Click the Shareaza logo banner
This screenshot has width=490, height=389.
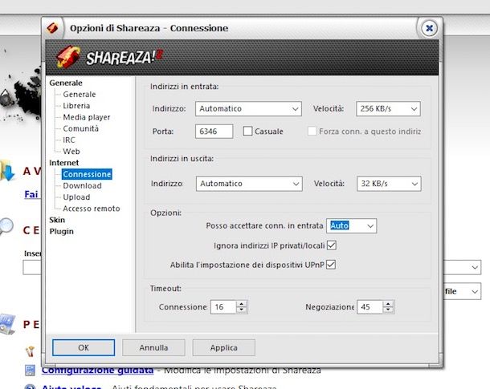pos(242,58)
